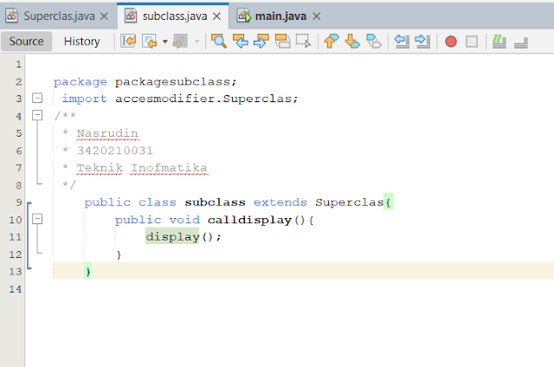The image size is (554, 367).
Task: Close the Superclas.java tab
Action: [x=104, y=16]
